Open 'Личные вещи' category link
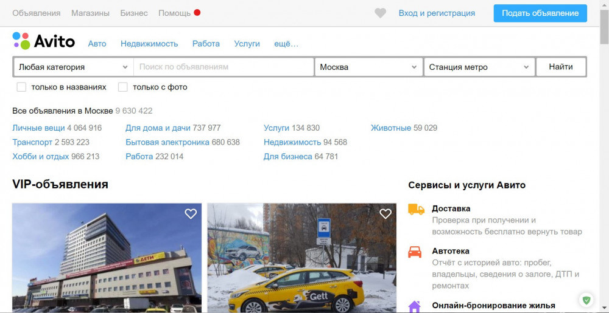This screenshot has width=609, height=313. 38,128
